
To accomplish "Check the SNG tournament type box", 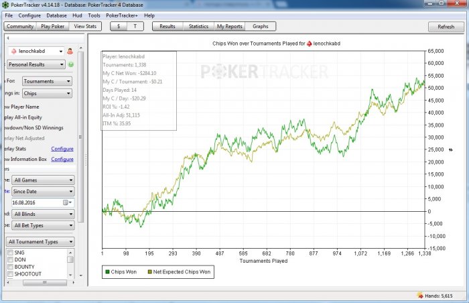I will (x=10, y=253).
